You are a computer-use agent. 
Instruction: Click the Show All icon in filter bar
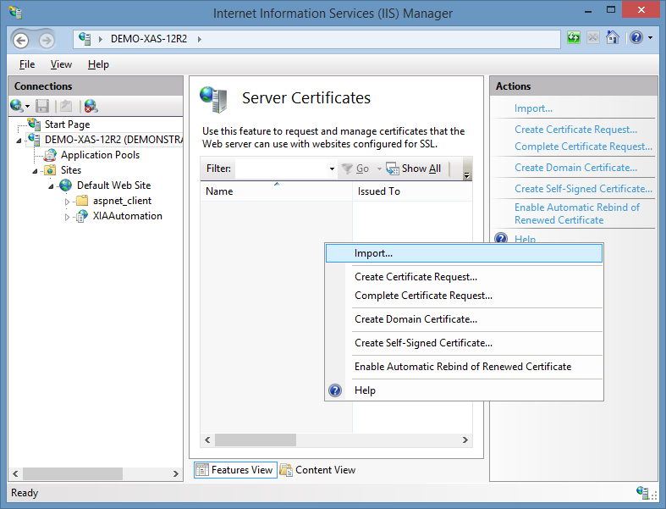393,169
